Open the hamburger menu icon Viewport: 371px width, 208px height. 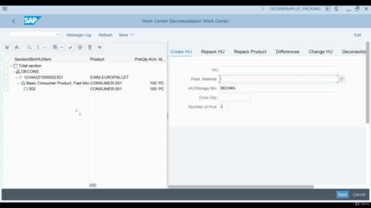(x=5, y=9)
